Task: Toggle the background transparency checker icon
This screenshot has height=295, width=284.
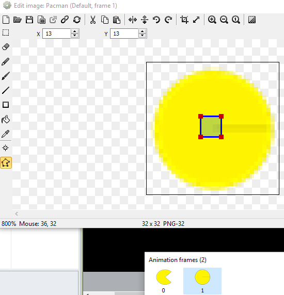Action: tap(252, 20)
